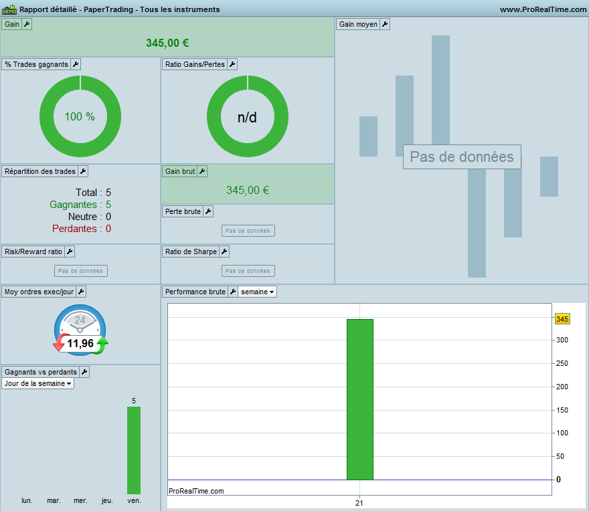The width and height of the screenshot is (589, 511).
Task: Click the 100 % winning trades donut
Action: 80,116
